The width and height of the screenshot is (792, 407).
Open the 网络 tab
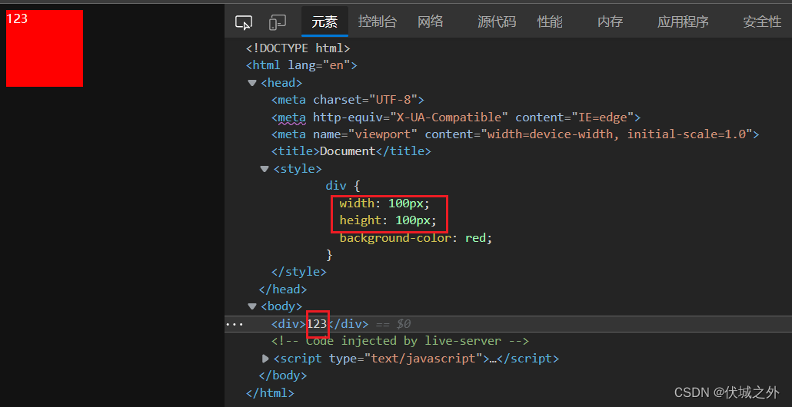pyautogui.click(x=431, y=22)
